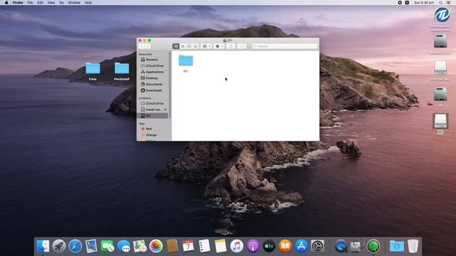Screen dimensions: 456x256
Task: Open the Go menu
Action: [x=61, y=3]
